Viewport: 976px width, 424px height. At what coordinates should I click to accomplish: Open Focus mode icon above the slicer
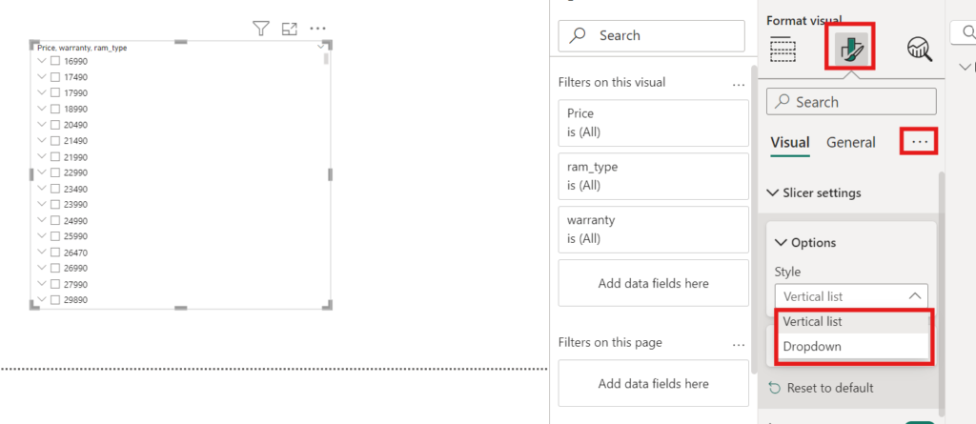290,28
